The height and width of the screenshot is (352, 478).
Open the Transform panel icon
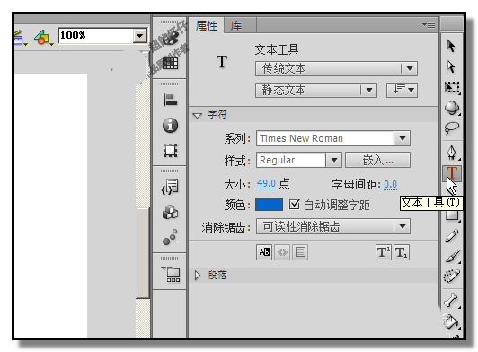click(x=170, y=151)
